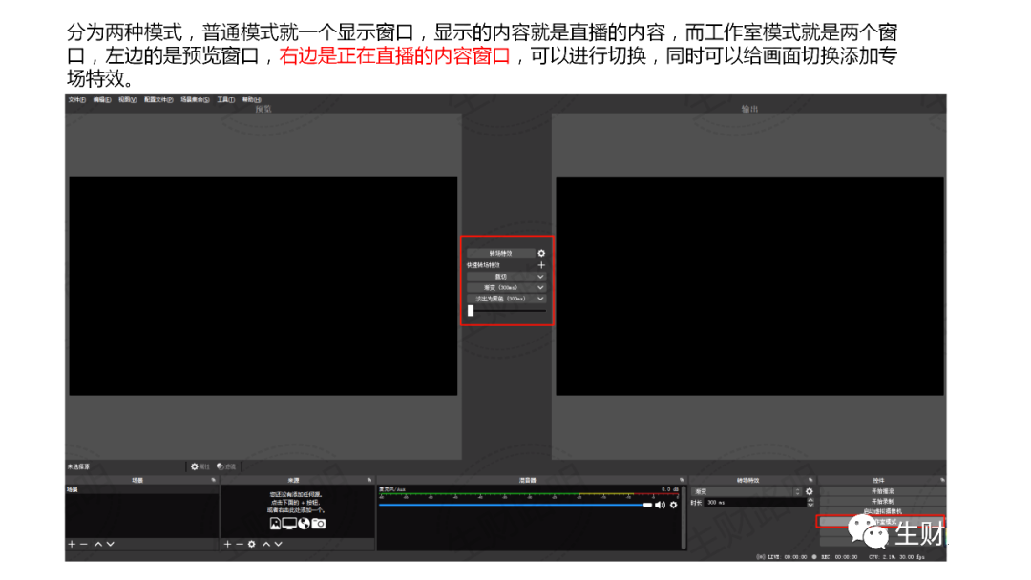
Task: Undock the 转场特效 panel with its corner icon
Action: (x=810, y=480)
